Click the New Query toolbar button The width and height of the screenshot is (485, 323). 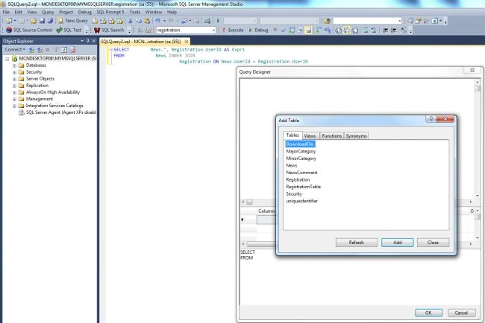coord(73,21)
